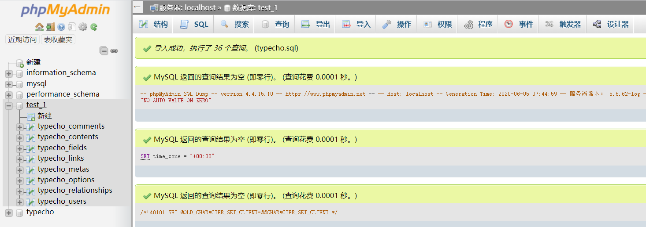Click the 表收藏夹 (Favorites) button
The image size is (646, 227).
tap(58, 40)
